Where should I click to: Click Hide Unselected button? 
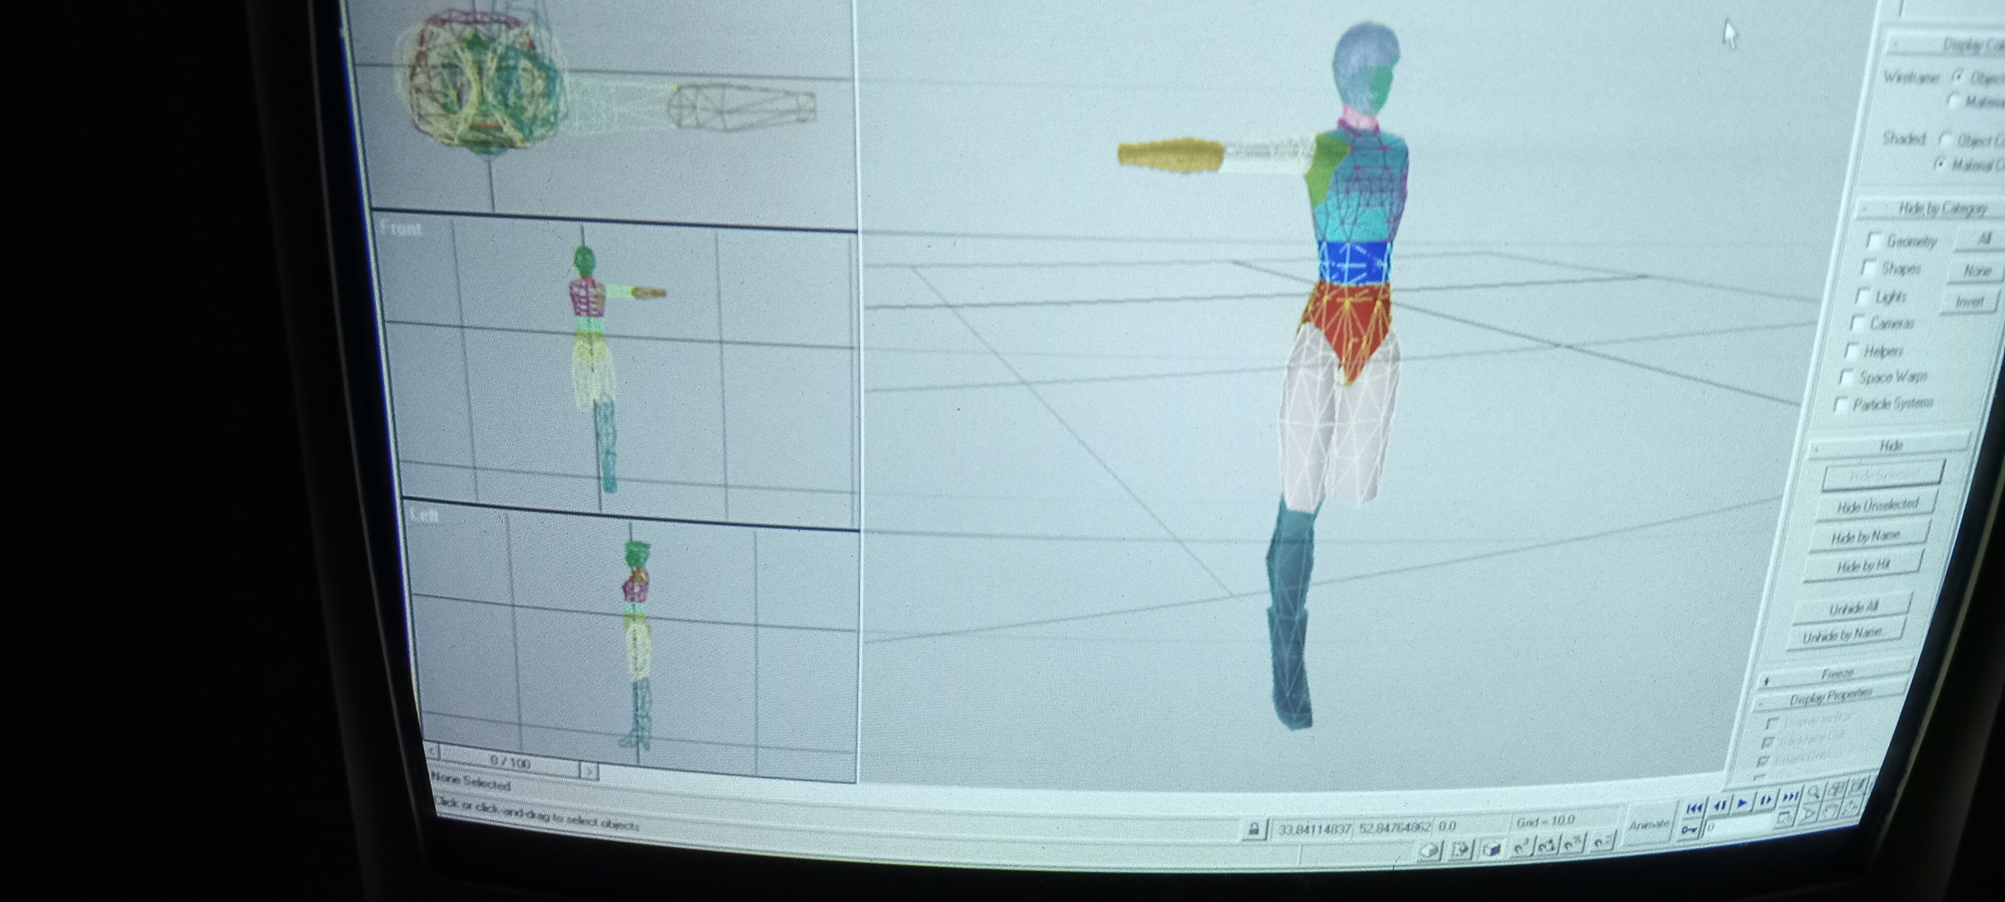point(1877,506)
